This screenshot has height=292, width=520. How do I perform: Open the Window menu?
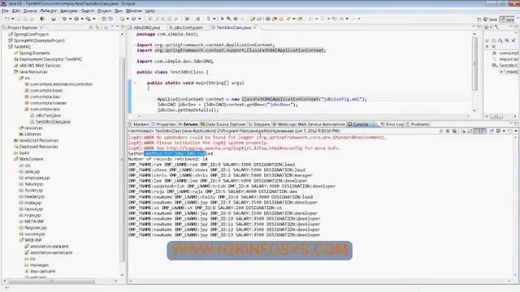point(133,11)
